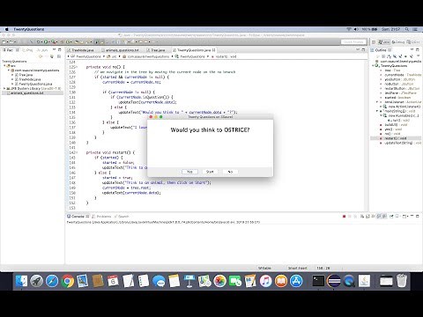The height and width of the screenshot is (317, 423).
Task: Click the volume icon in menu bar
Action: coord(356,29)
